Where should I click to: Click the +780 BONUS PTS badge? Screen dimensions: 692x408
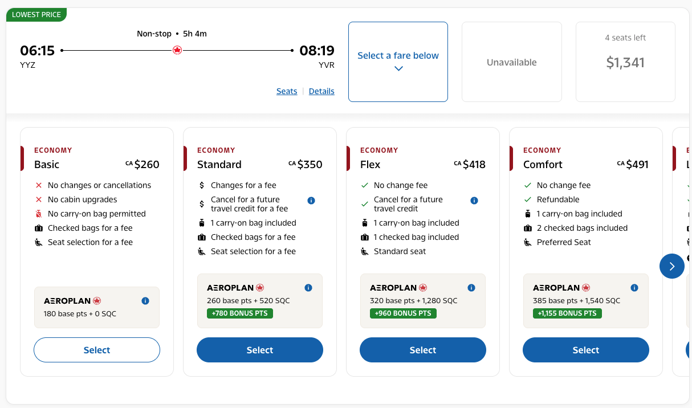click(240, 313)
